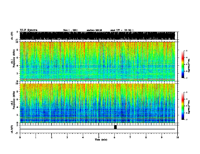The image size is (200, 154).
Task: Click time-axis tick label 7
Action: (x=130, y=137)
